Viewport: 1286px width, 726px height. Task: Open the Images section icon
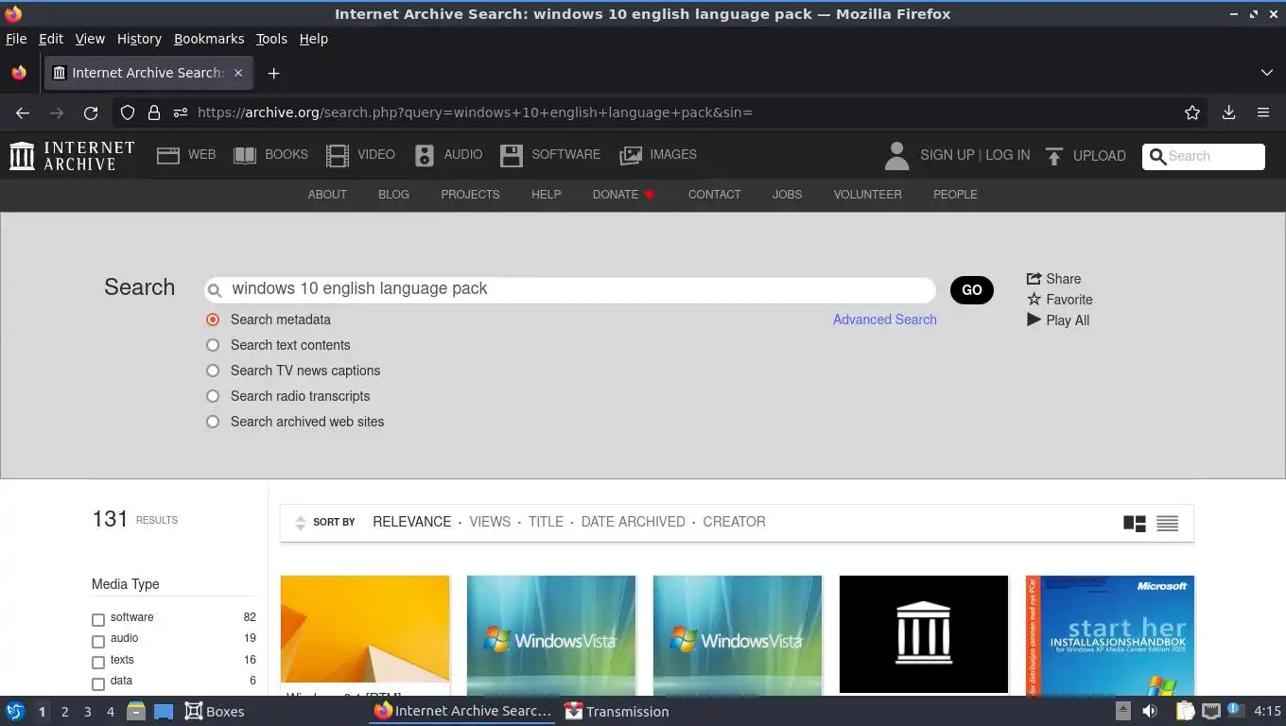[x=631, y=156]
